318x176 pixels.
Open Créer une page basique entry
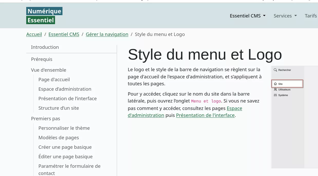[x=65, y=147]
